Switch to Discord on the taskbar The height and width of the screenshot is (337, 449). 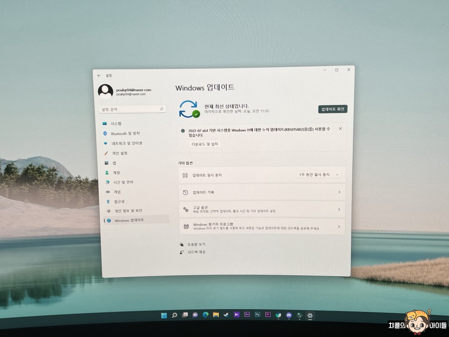289,315
